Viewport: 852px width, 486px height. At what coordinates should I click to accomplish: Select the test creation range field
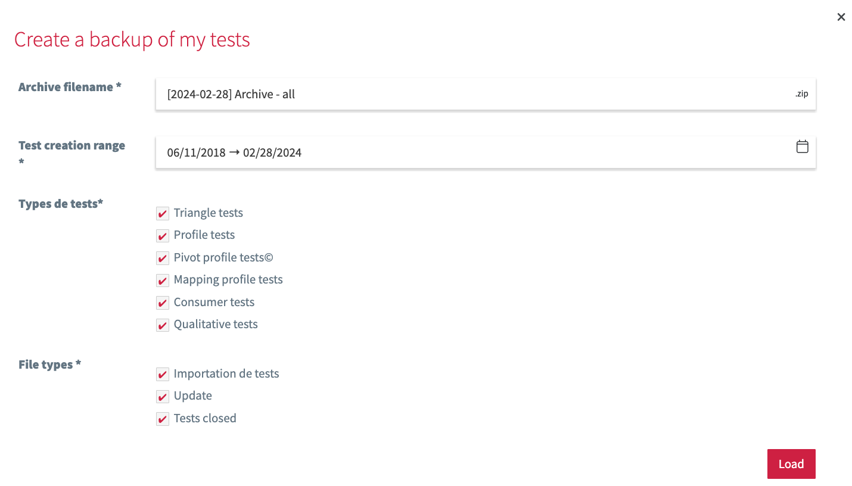[x=417, y=152]
